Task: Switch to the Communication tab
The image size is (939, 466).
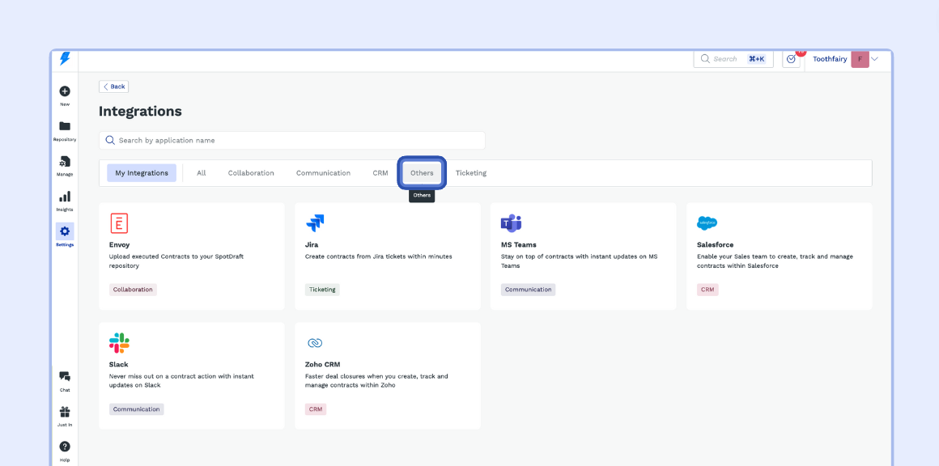Action: click(323, 173)
